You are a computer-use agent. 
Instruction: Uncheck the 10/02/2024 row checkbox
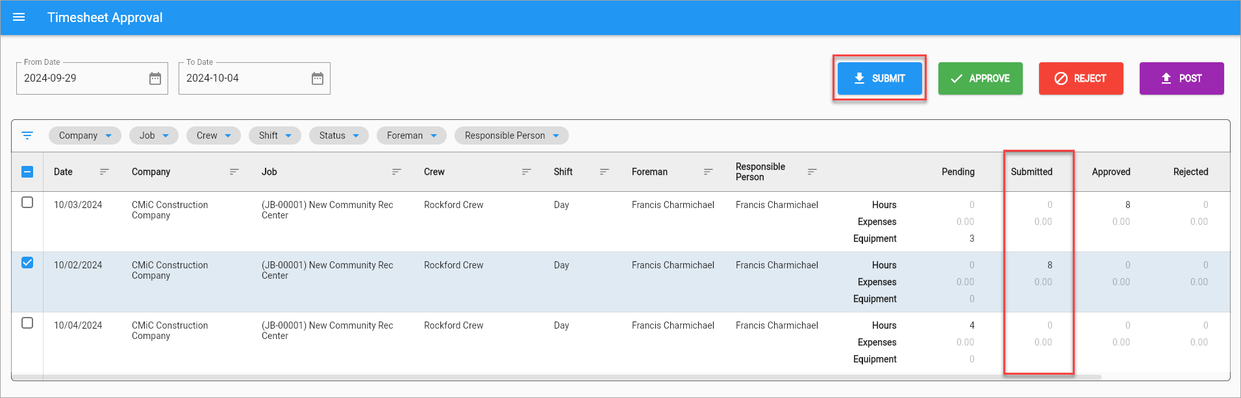(x=27, y=263)
